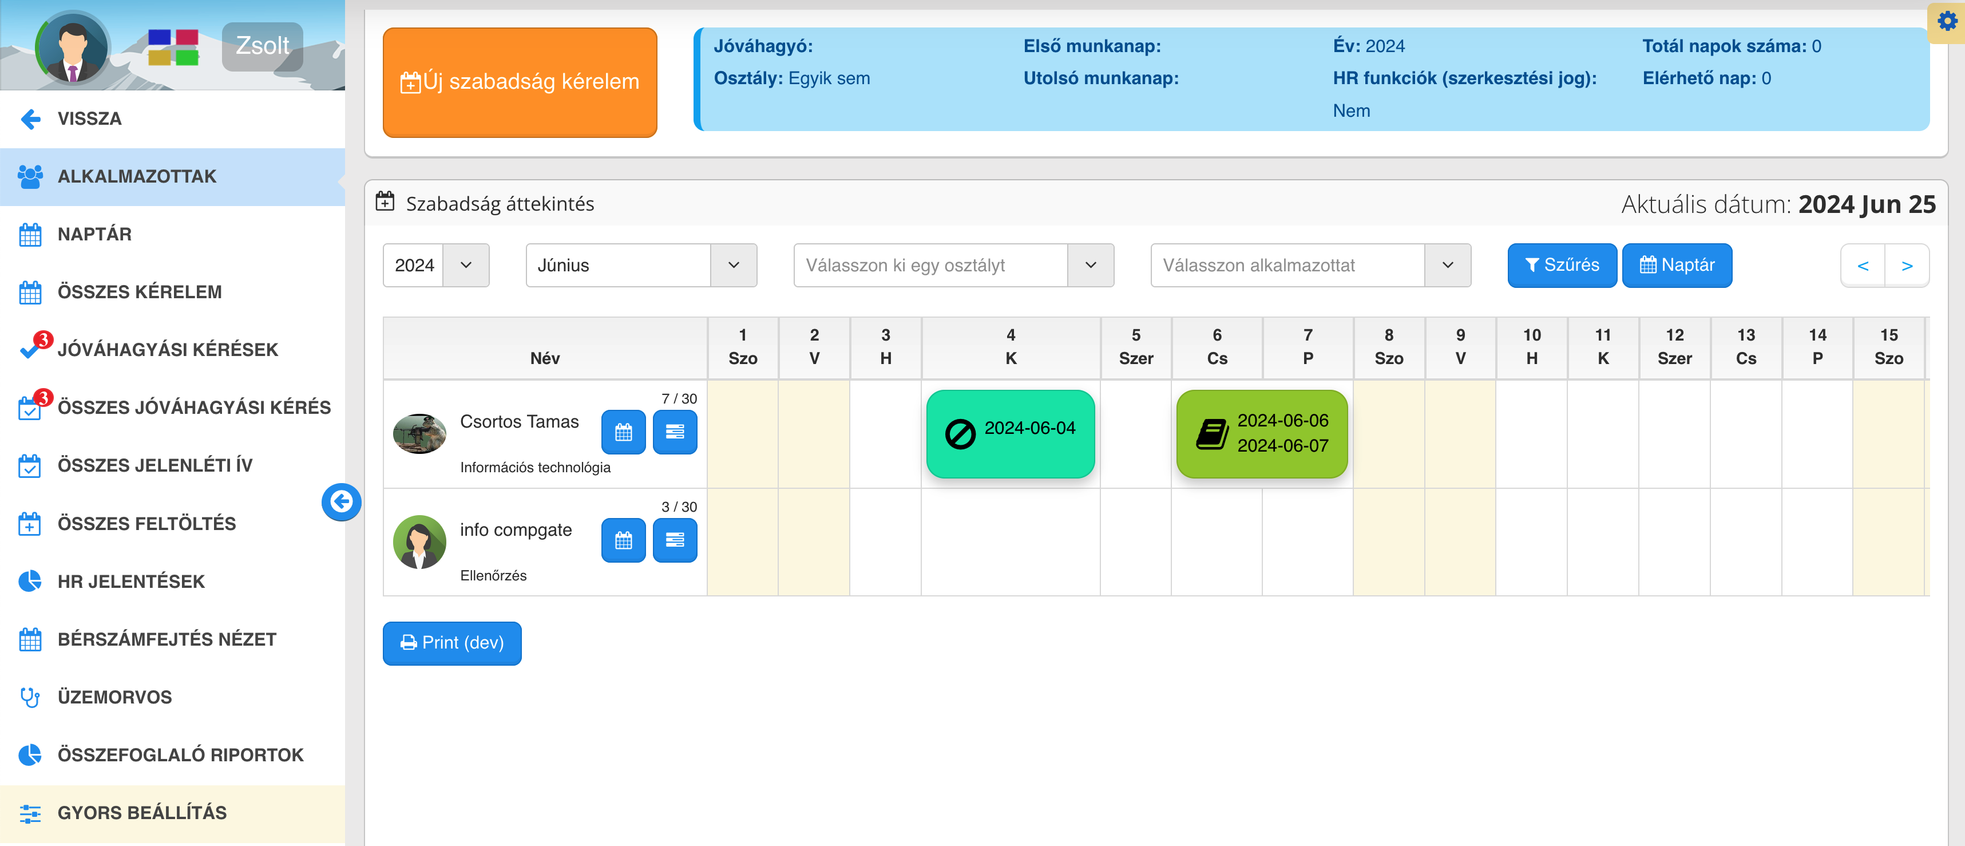
Task: Click the Szabadság áttekintés panel title
Action: click(500, 204)
